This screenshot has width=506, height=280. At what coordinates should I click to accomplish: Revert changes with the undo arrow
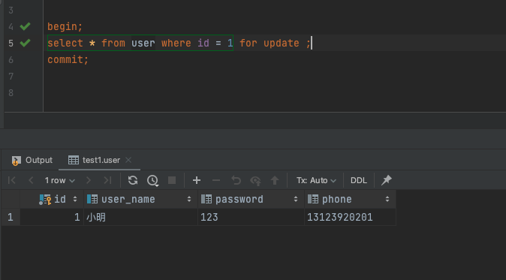click(236, 180)
